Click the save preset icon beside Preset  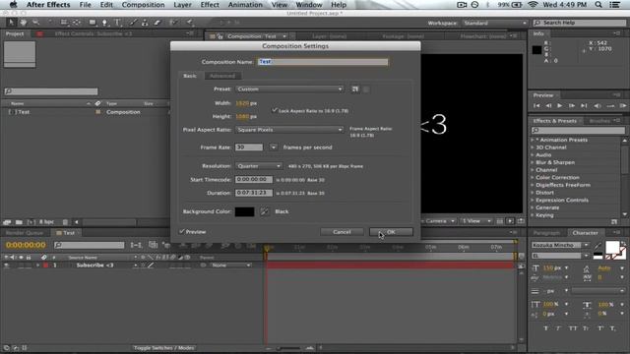point(354,89)
